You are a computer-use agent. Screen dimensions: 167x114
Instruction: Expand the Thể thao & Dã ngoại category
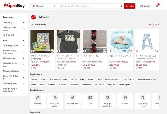(23, 29)
